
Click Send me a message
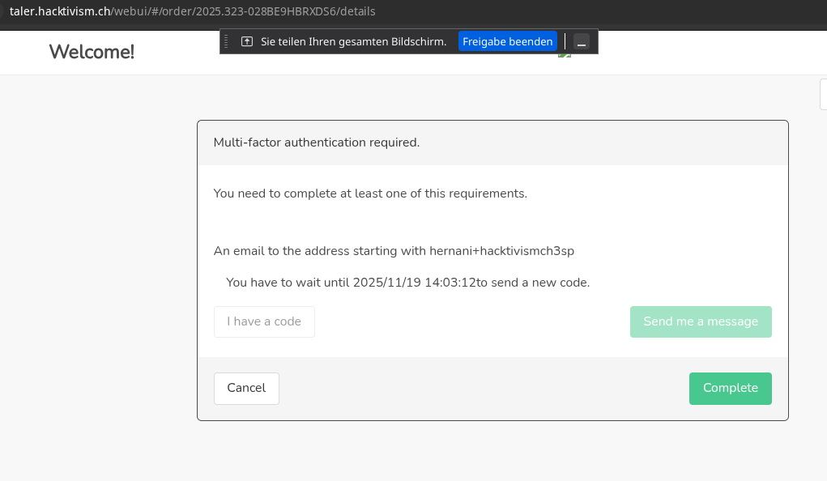(701, 321)
